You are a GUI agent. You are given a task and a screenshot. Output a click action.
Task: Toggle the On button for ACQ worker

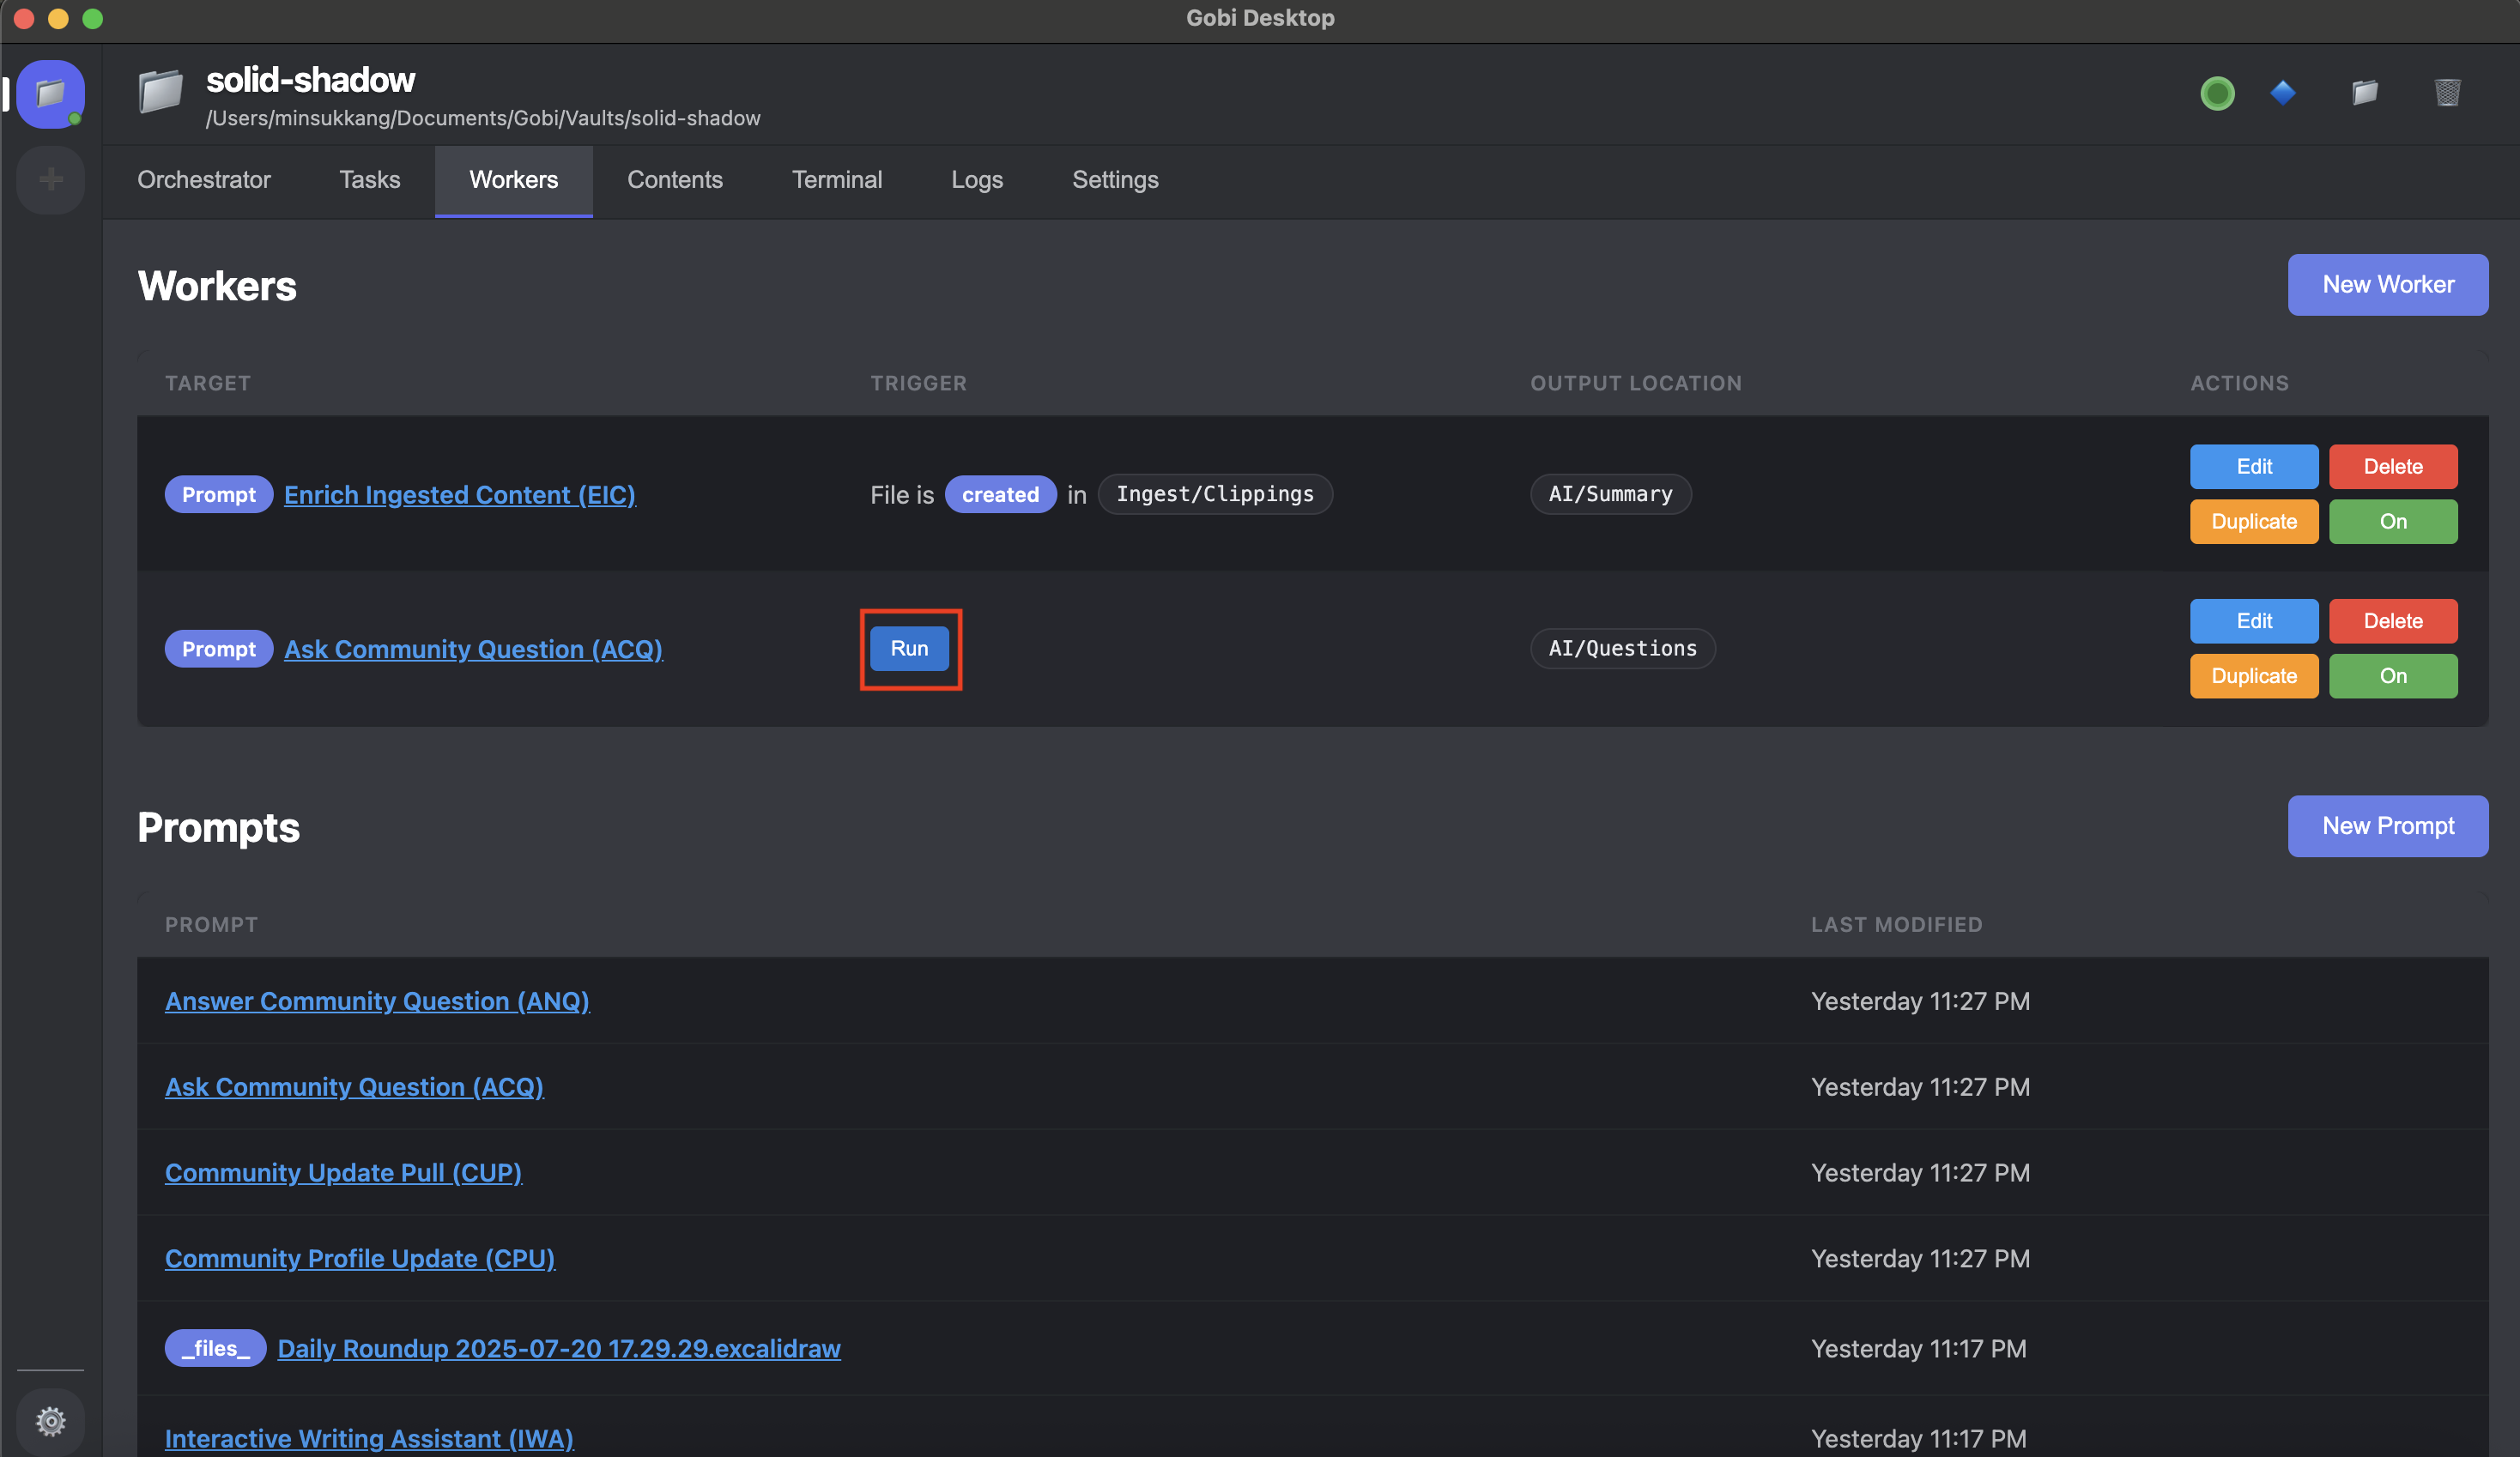click(2392, 676)
